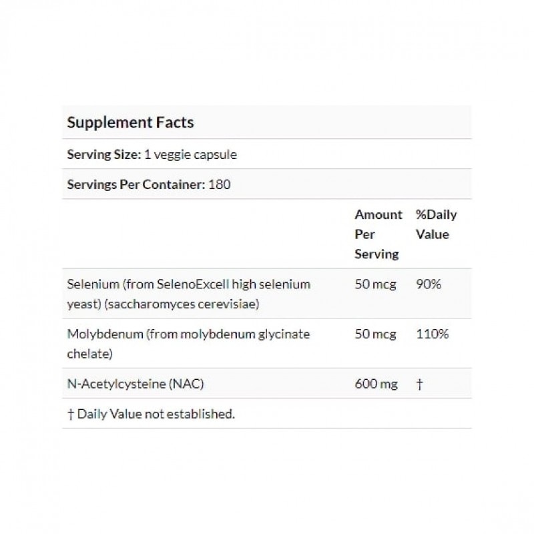Click the Selenium ingredient name

click(92, 284)
